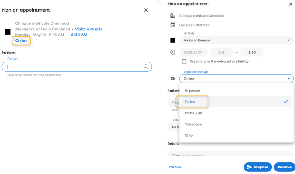Viewport: 295px width, 174px height.
Task: Click the Reserve button
Action: 284,167
